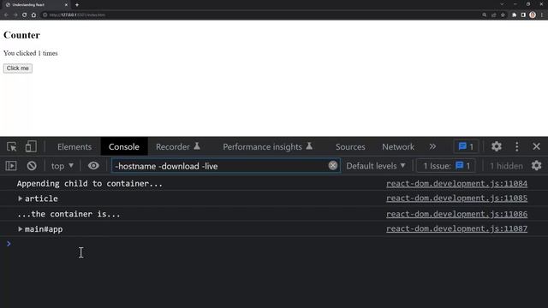Toggle the browser side panel icon

click(523, 15)
